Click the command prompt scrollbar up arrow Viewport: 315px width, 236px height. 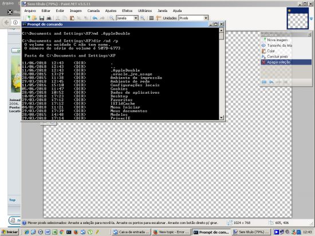221,30
